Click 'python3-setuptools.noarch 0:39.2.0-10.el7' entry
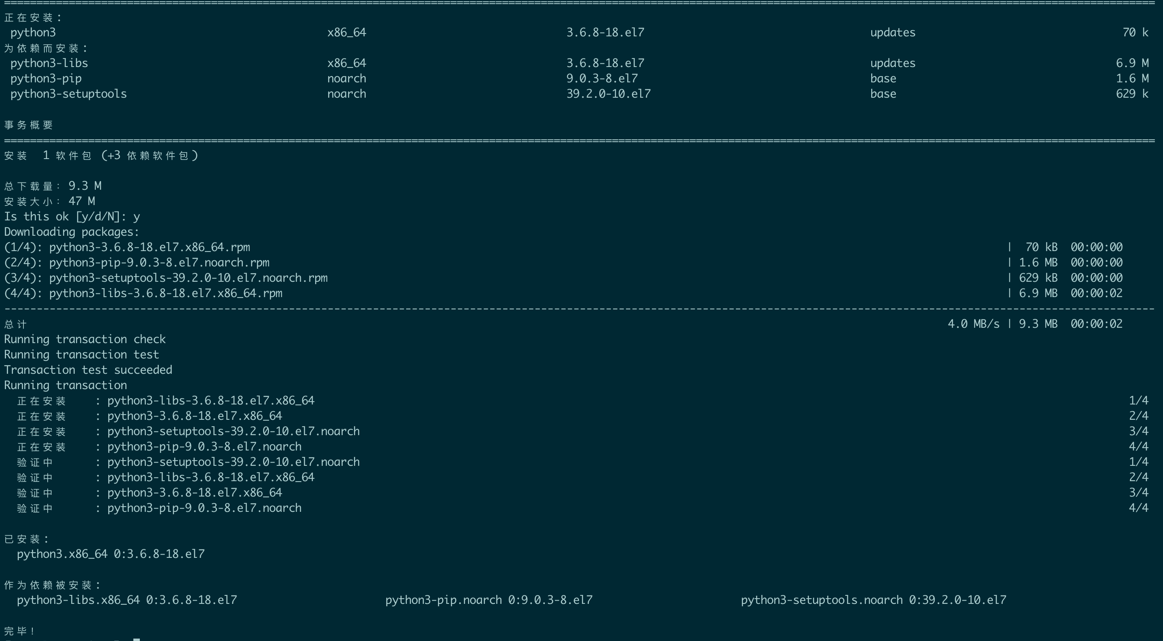This screenshot has width=1163, height=641. (x=873, y=600)
